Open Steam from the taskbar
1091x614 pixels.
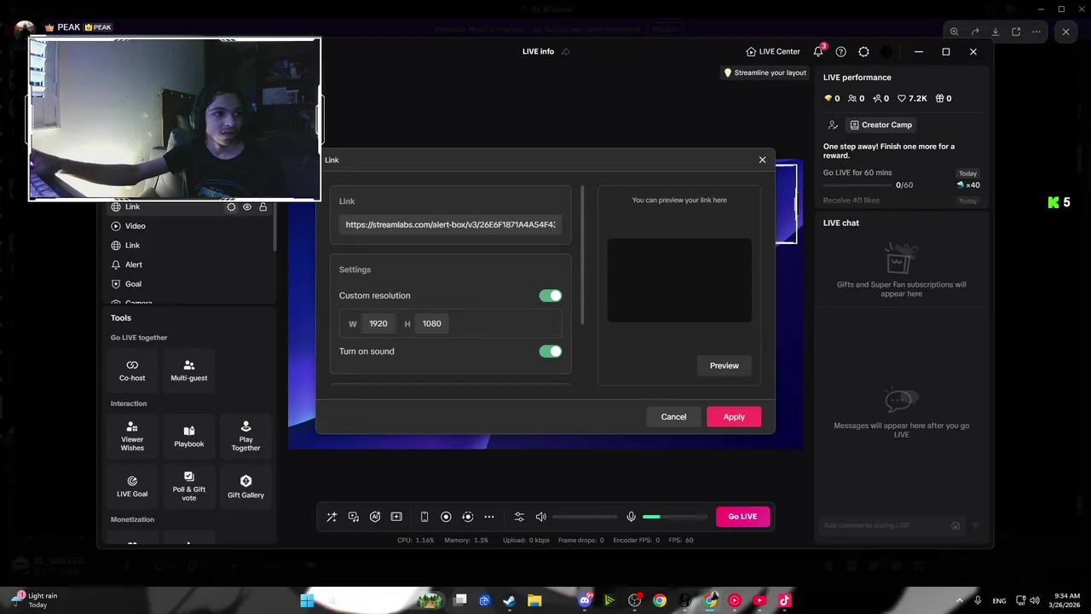pos(509,600)
